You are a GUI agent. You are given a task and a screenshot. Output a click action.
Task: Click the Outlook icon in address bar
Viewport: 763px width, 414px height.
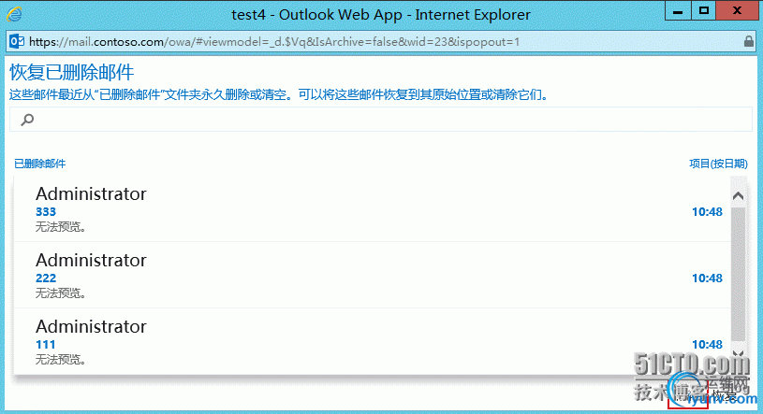pos(17,42)
